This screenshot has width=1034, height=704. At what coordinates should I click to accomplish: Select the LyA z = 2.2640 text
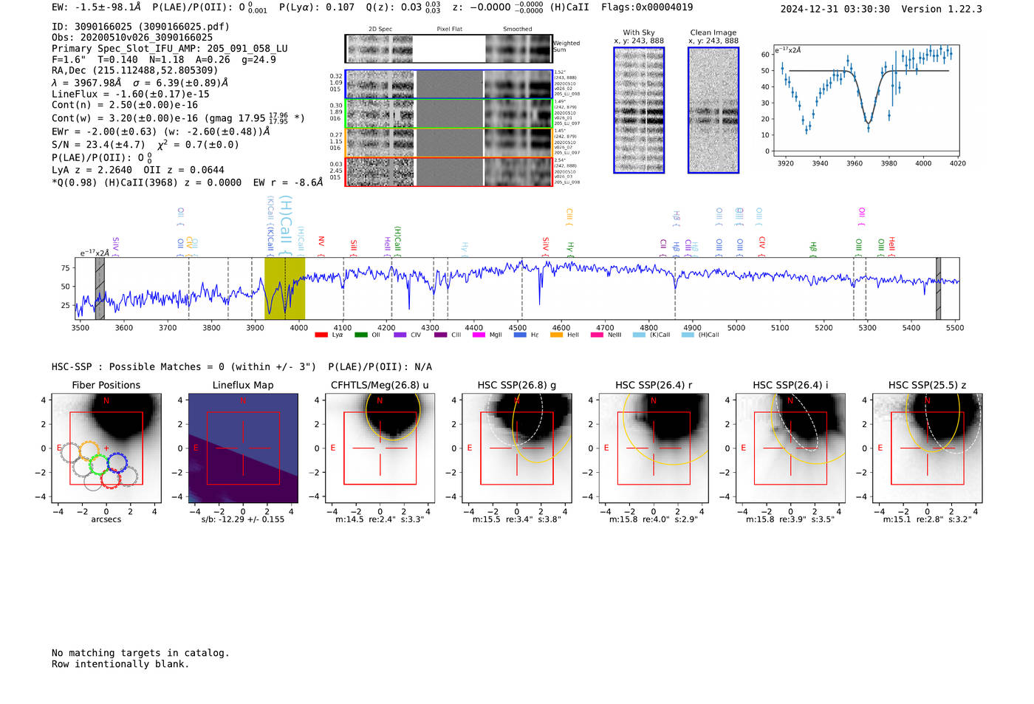tap(89, 170)
